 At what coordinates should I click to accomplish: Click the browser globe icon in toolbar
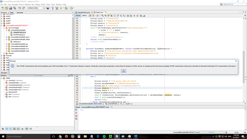click(48, 8)
